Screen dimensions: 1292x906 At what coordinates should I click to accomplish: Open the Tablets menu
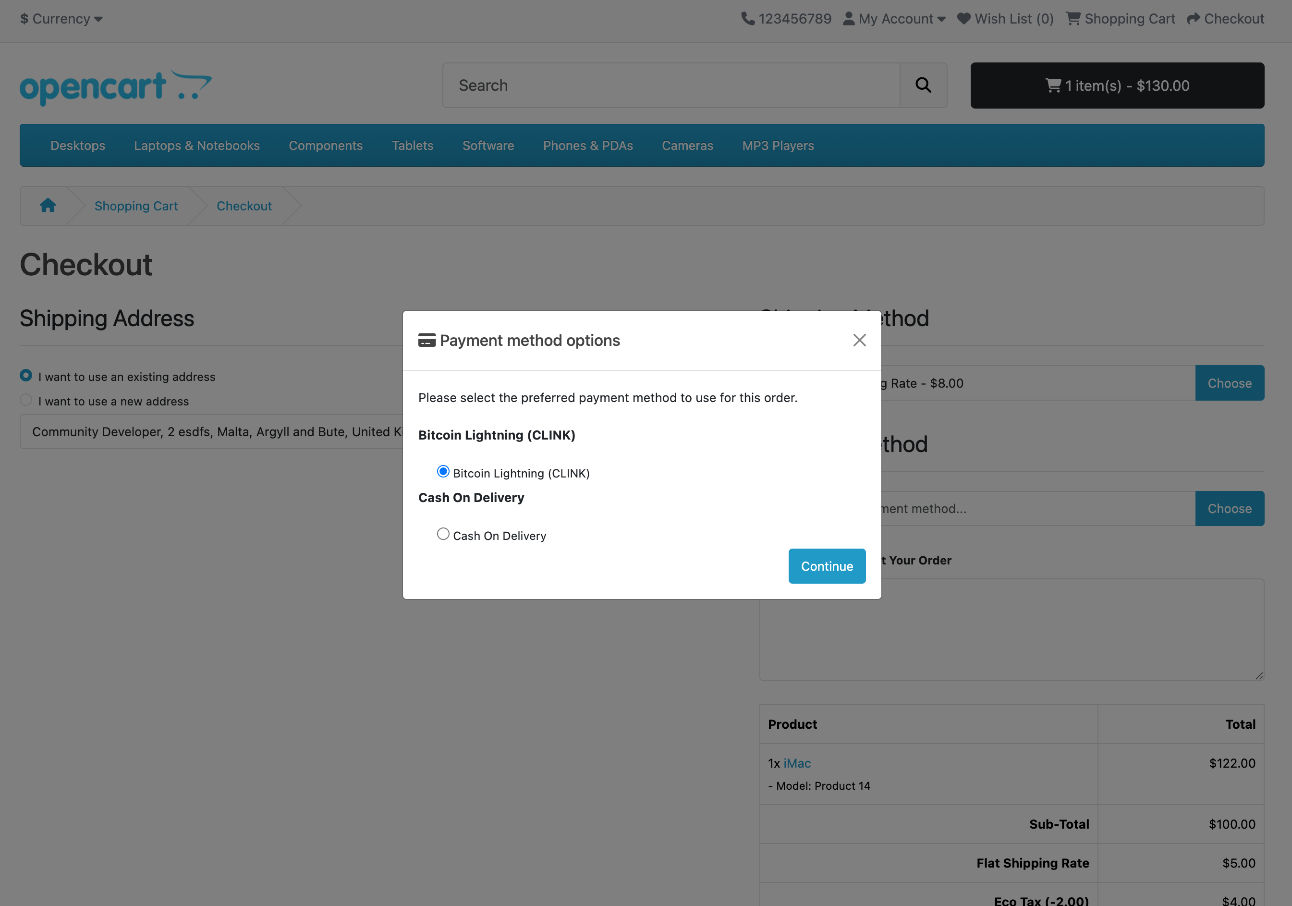413,145
